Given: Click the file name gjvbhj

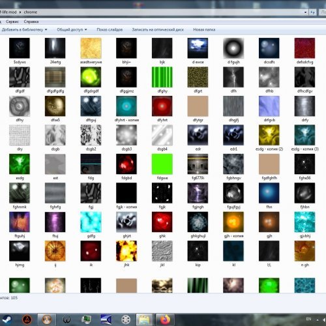Looking at the screenshot, I should click(x=305, y=236).
